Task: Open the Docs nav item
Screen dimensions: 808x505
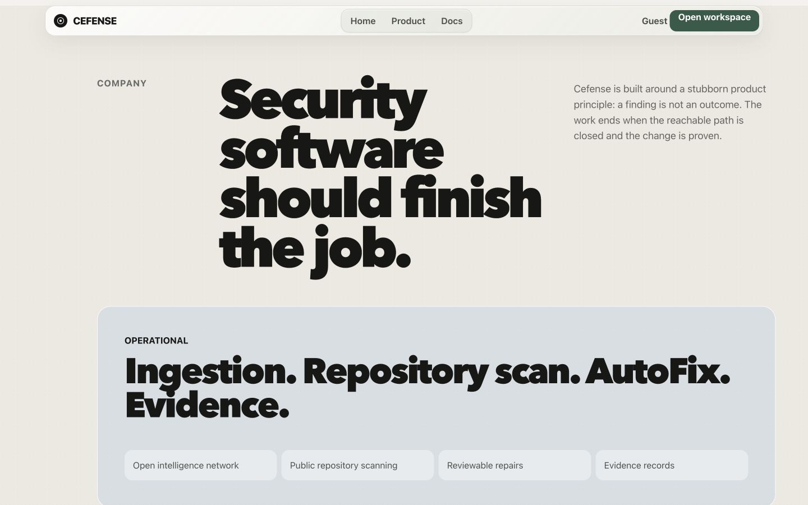Action: tap(452, 21)
